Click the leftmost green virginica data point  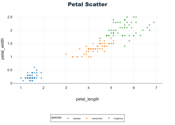pos(100,38)
